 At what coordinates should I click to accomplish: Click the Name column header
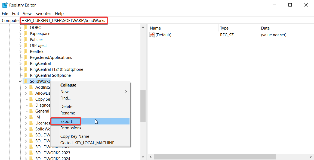point(183,28)
